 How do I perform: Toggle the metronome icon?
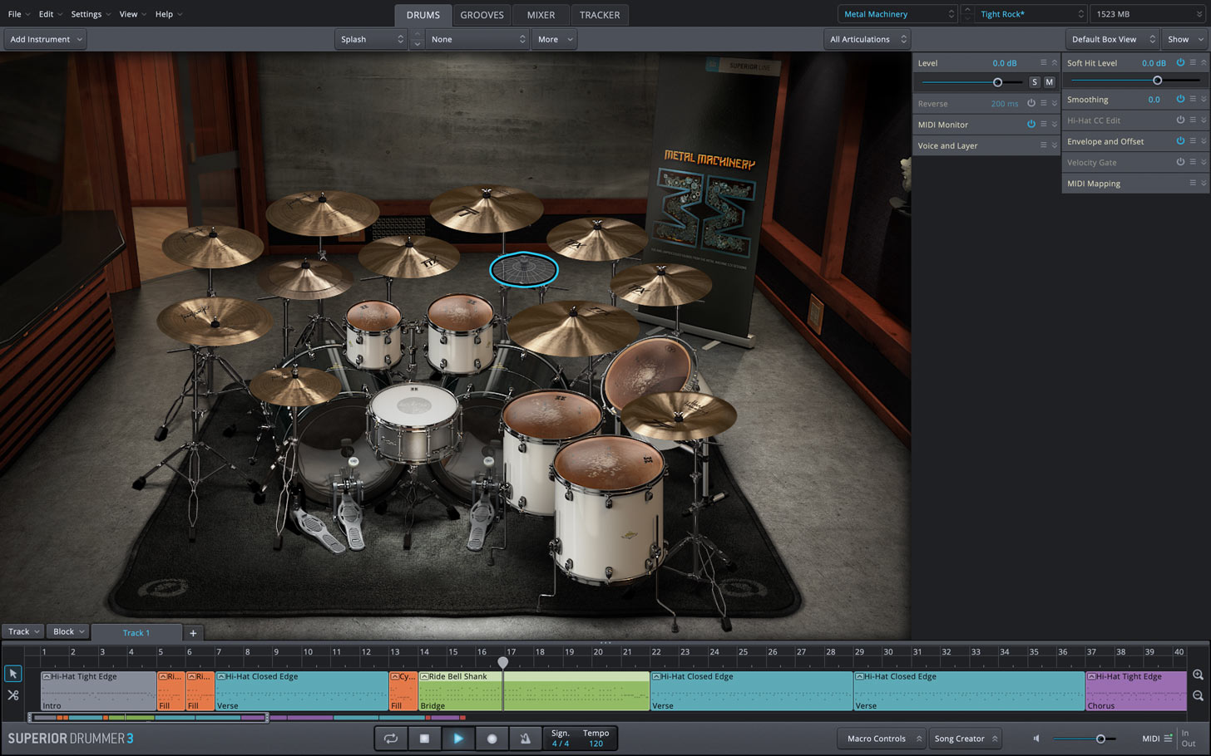tap(525, 738)
